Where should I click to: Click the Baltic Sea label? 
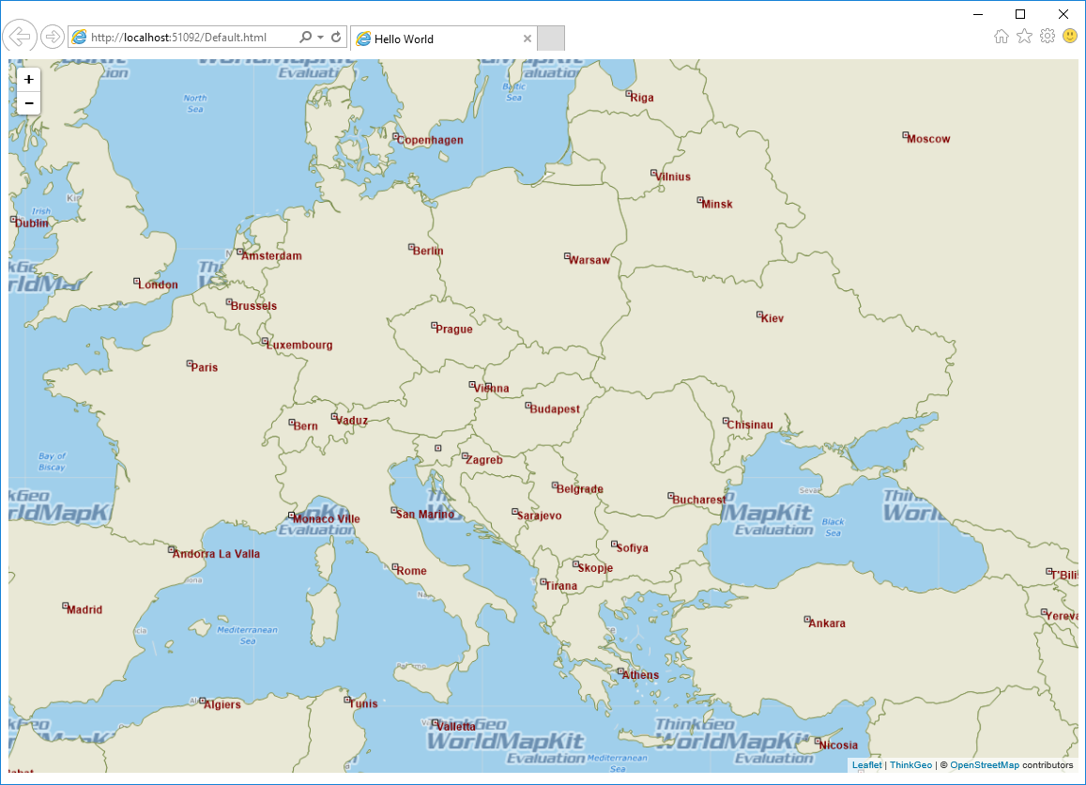514,92
